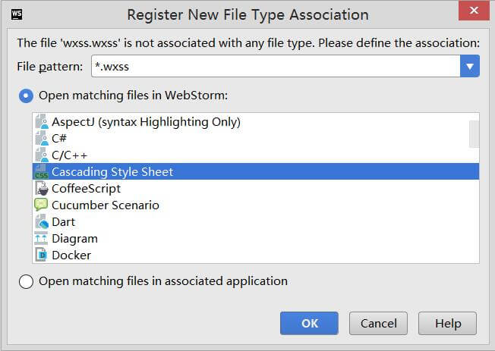Click the CoffeeScript cup icon
This screenshot has width=495, height=351.
[x=41, y=189]
